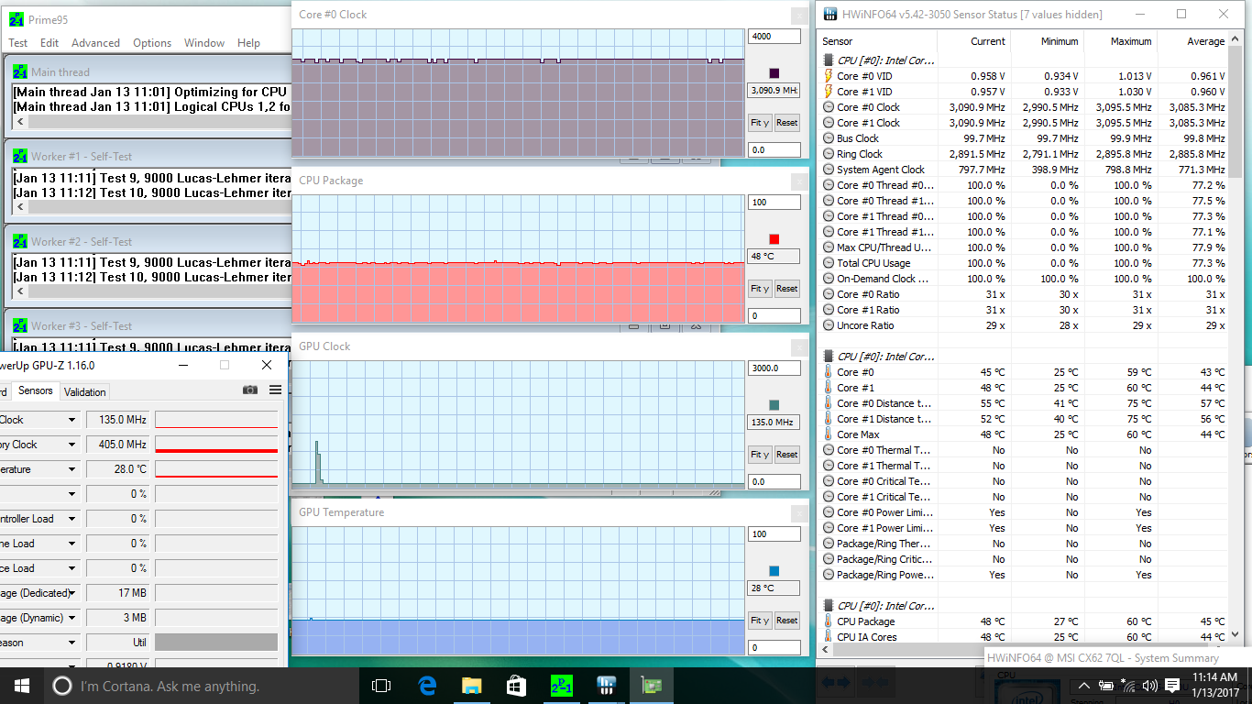Open the Action Center notifications icon

(x=1172, y=686)
